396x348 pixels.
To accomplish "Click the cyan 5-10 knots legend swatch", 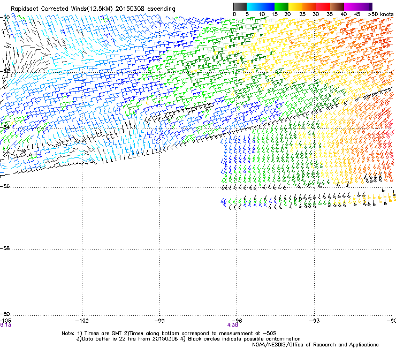I will tap(254, 6).
